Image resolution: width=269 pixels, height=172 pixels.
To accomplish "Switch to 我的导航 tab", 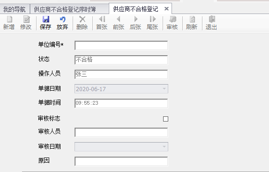I will pos(15,9).
